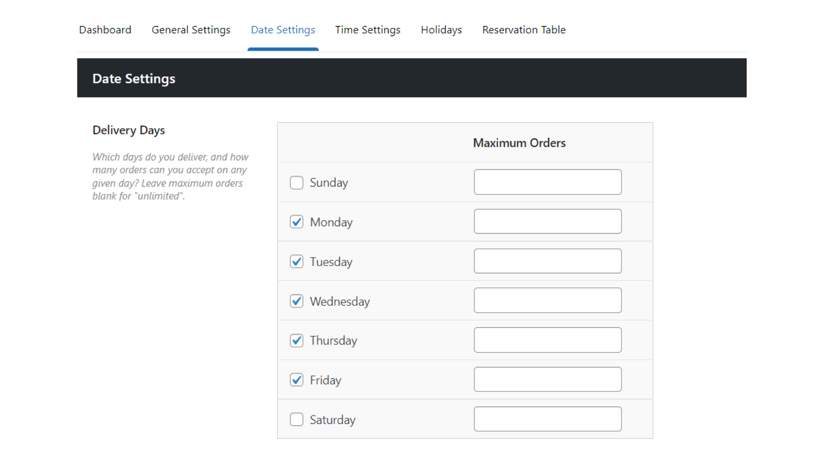This screenshot has width=821, height=462.
Task: Click Tuesday's maximum orders text box
Action: [547, 261]
